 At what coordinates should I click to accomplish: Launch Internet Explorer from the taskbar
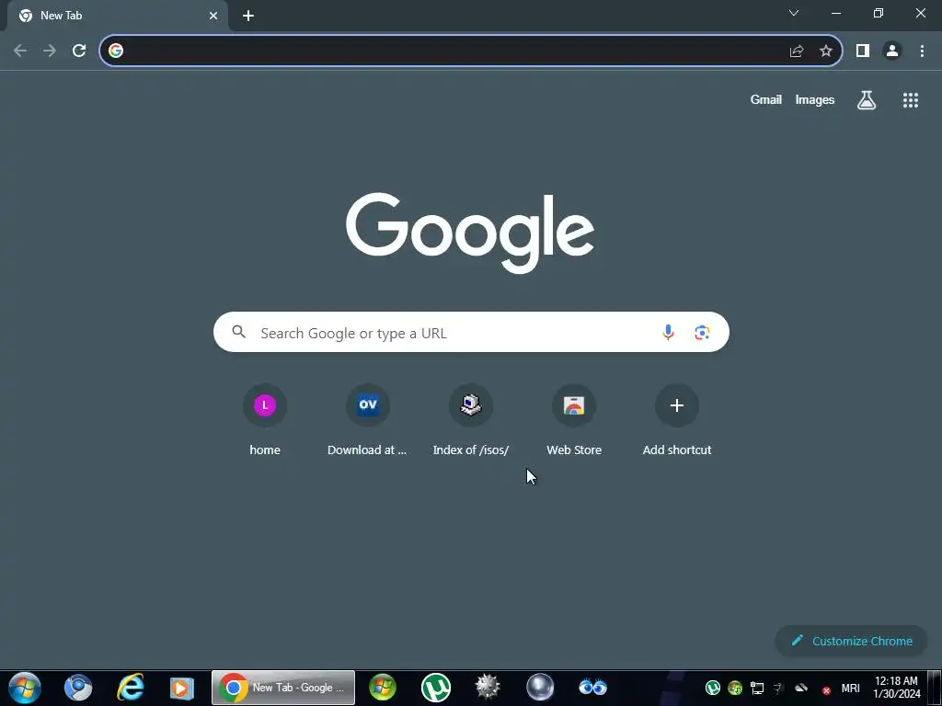coord(131,688)
